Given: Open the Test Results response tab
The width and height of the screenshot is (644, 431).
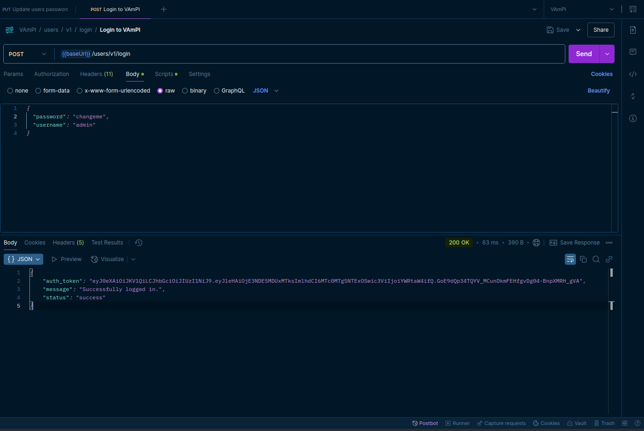Looking at the screenshot, I should click(x=107, y=243).
